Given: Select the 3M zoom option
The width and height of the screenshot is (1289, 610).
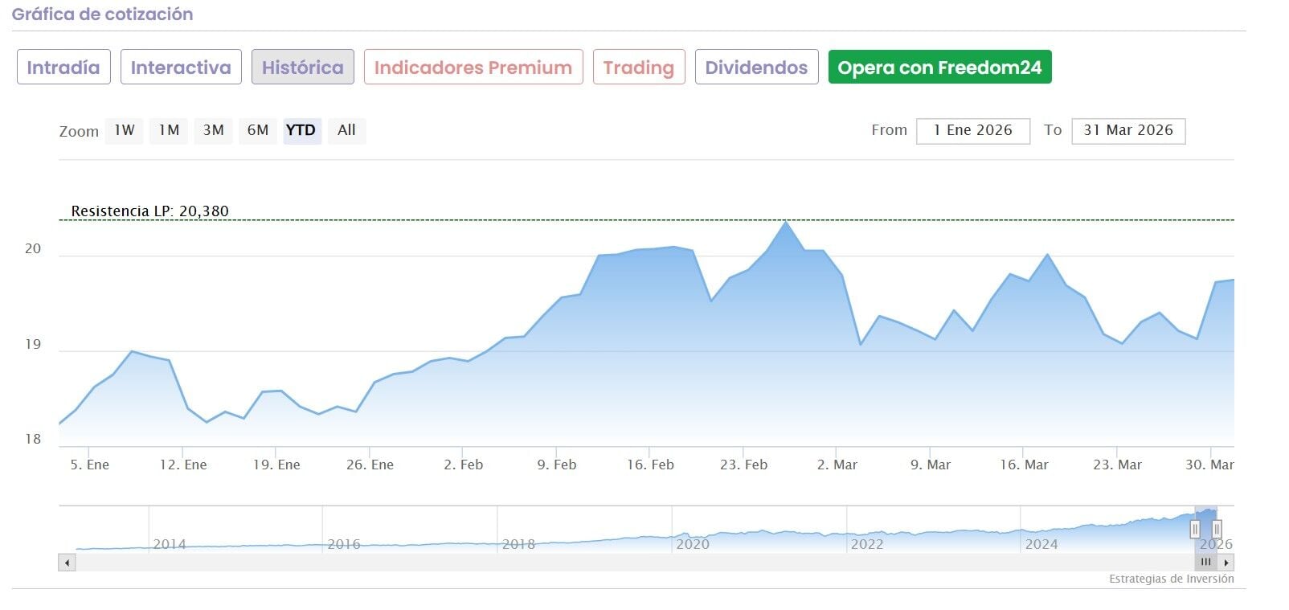Looking at the screenshot, I should (x=213, y=130).
